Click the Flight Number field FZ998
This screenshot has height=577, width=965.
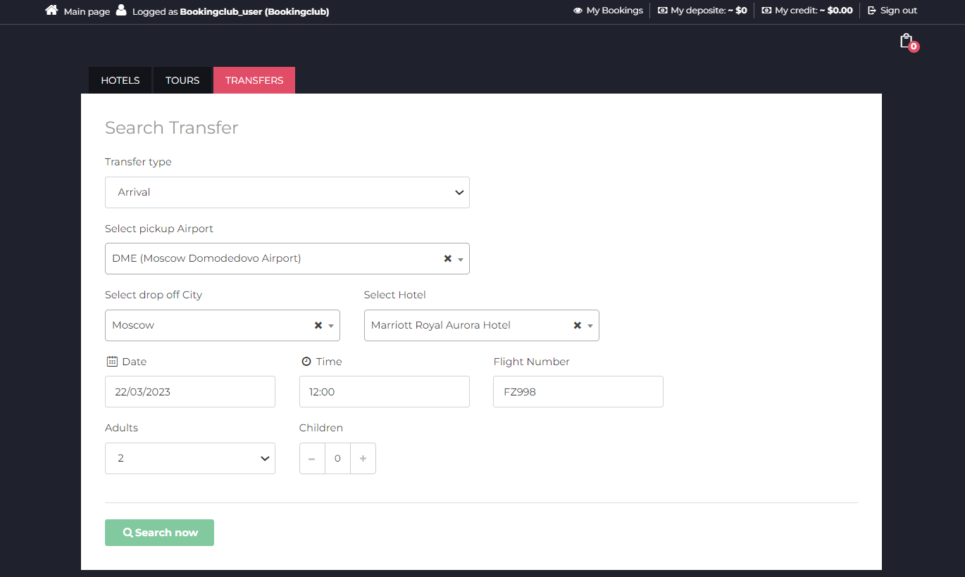pos(578,391)
